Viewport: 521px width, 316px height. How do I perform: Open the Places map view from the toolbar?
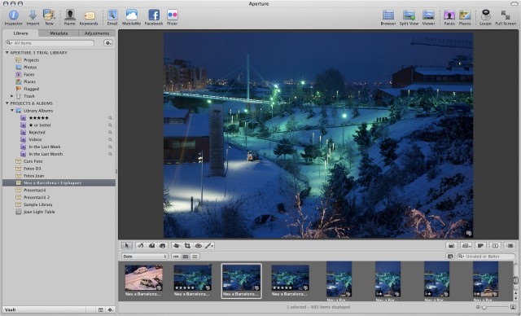tap(465, 17)
